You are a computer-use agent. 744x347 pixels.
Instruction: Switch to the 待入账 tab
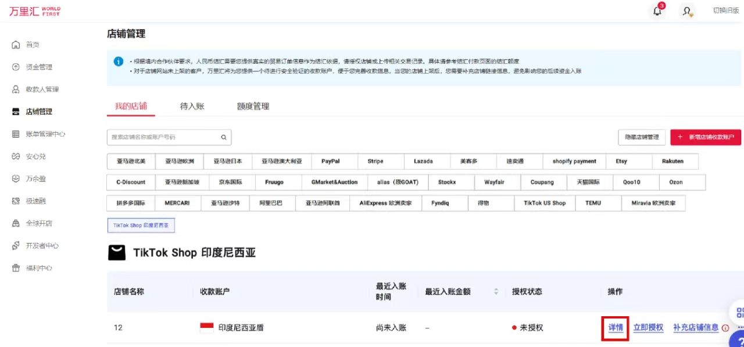192,106
